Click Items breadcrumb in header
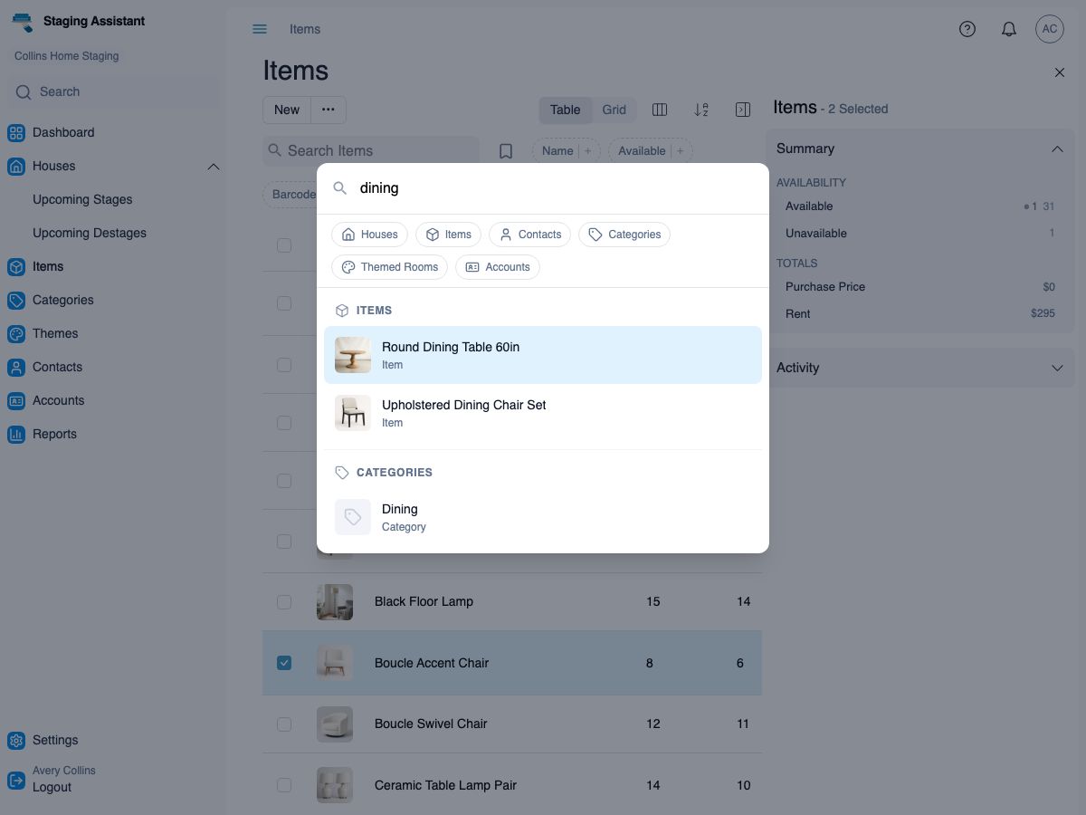 click(x=305, y=29)
